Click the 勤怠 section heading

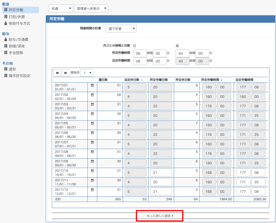coord(6,4)
